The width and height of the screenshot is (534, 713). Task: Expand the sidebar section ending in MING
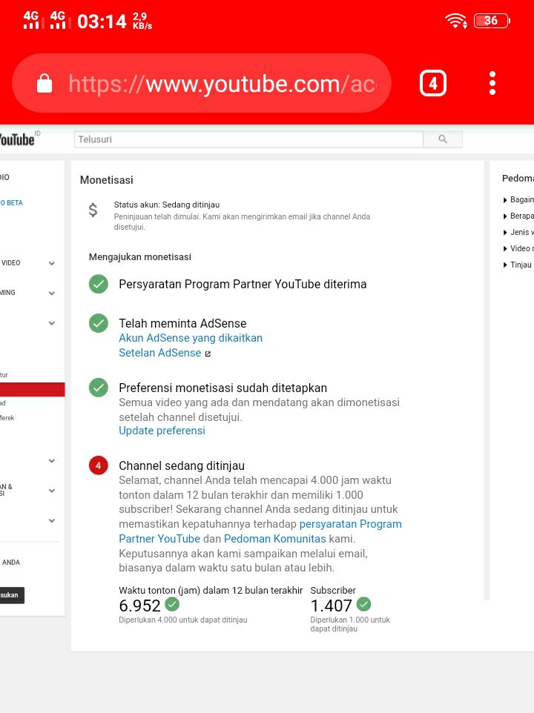52,294
